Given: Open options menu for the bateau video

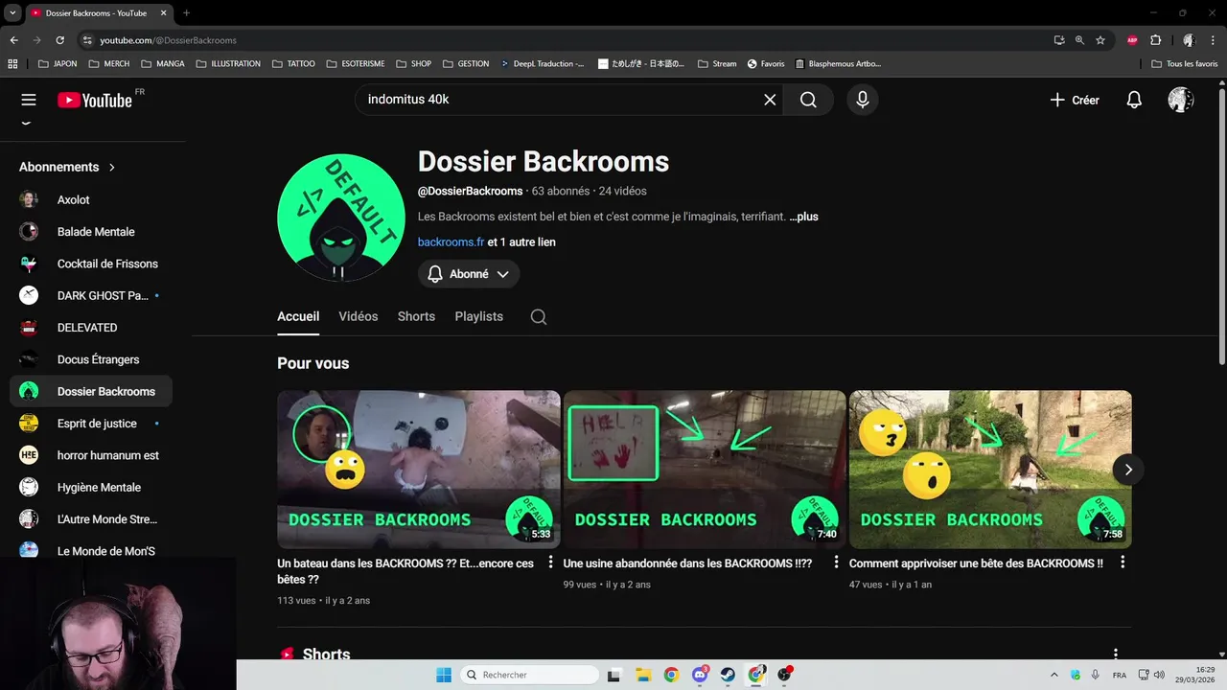Looking at the screenshot, I should [550, 563].
